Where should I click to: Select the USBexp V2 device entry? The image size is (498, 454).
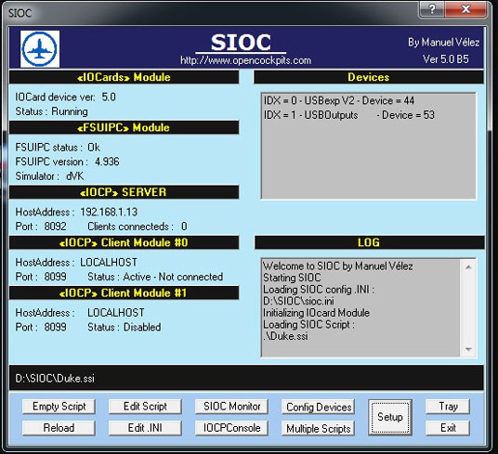339,100
